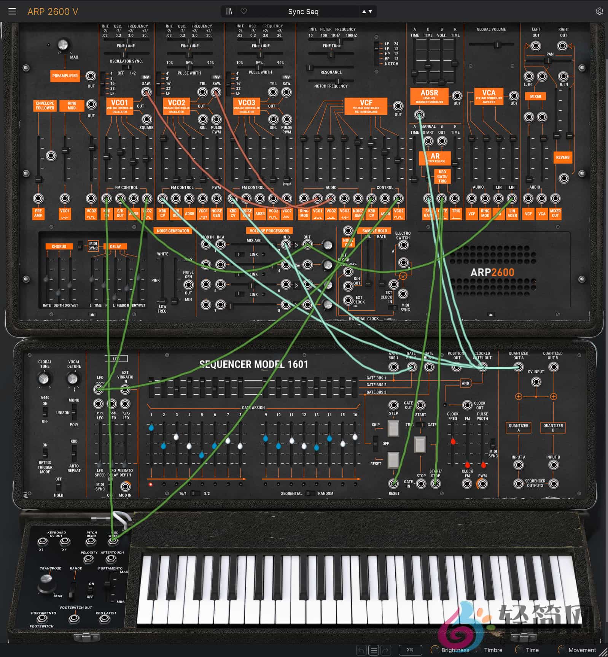The width and height of the screenshot is (608, 657).
Task: Click the redo arrow in bottom bar
Action: pyautogui.click(x=386, y=650)
